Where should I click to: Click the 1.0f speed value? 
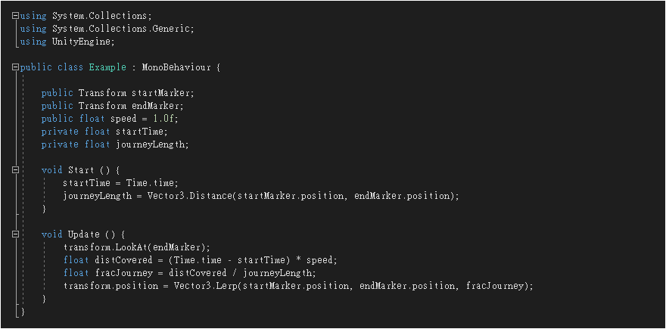click(172, 119)
